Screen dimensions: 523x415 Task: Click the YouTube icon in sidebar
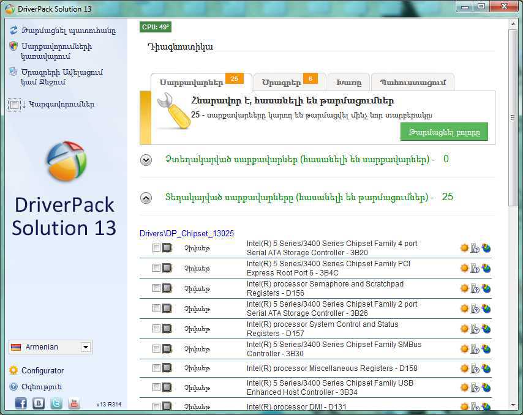[x=74, y=403]
